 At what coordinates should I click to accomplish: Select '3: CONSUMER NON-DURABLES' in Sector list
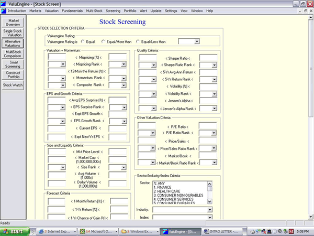178,195
